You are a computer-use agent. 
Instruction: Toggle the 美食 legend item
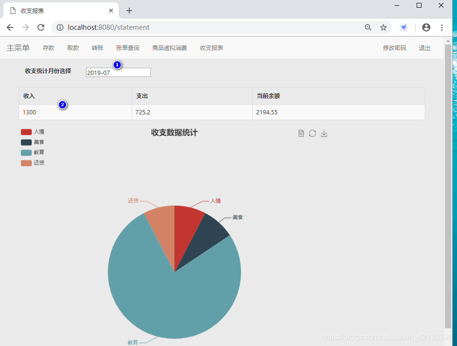(32, 142)
